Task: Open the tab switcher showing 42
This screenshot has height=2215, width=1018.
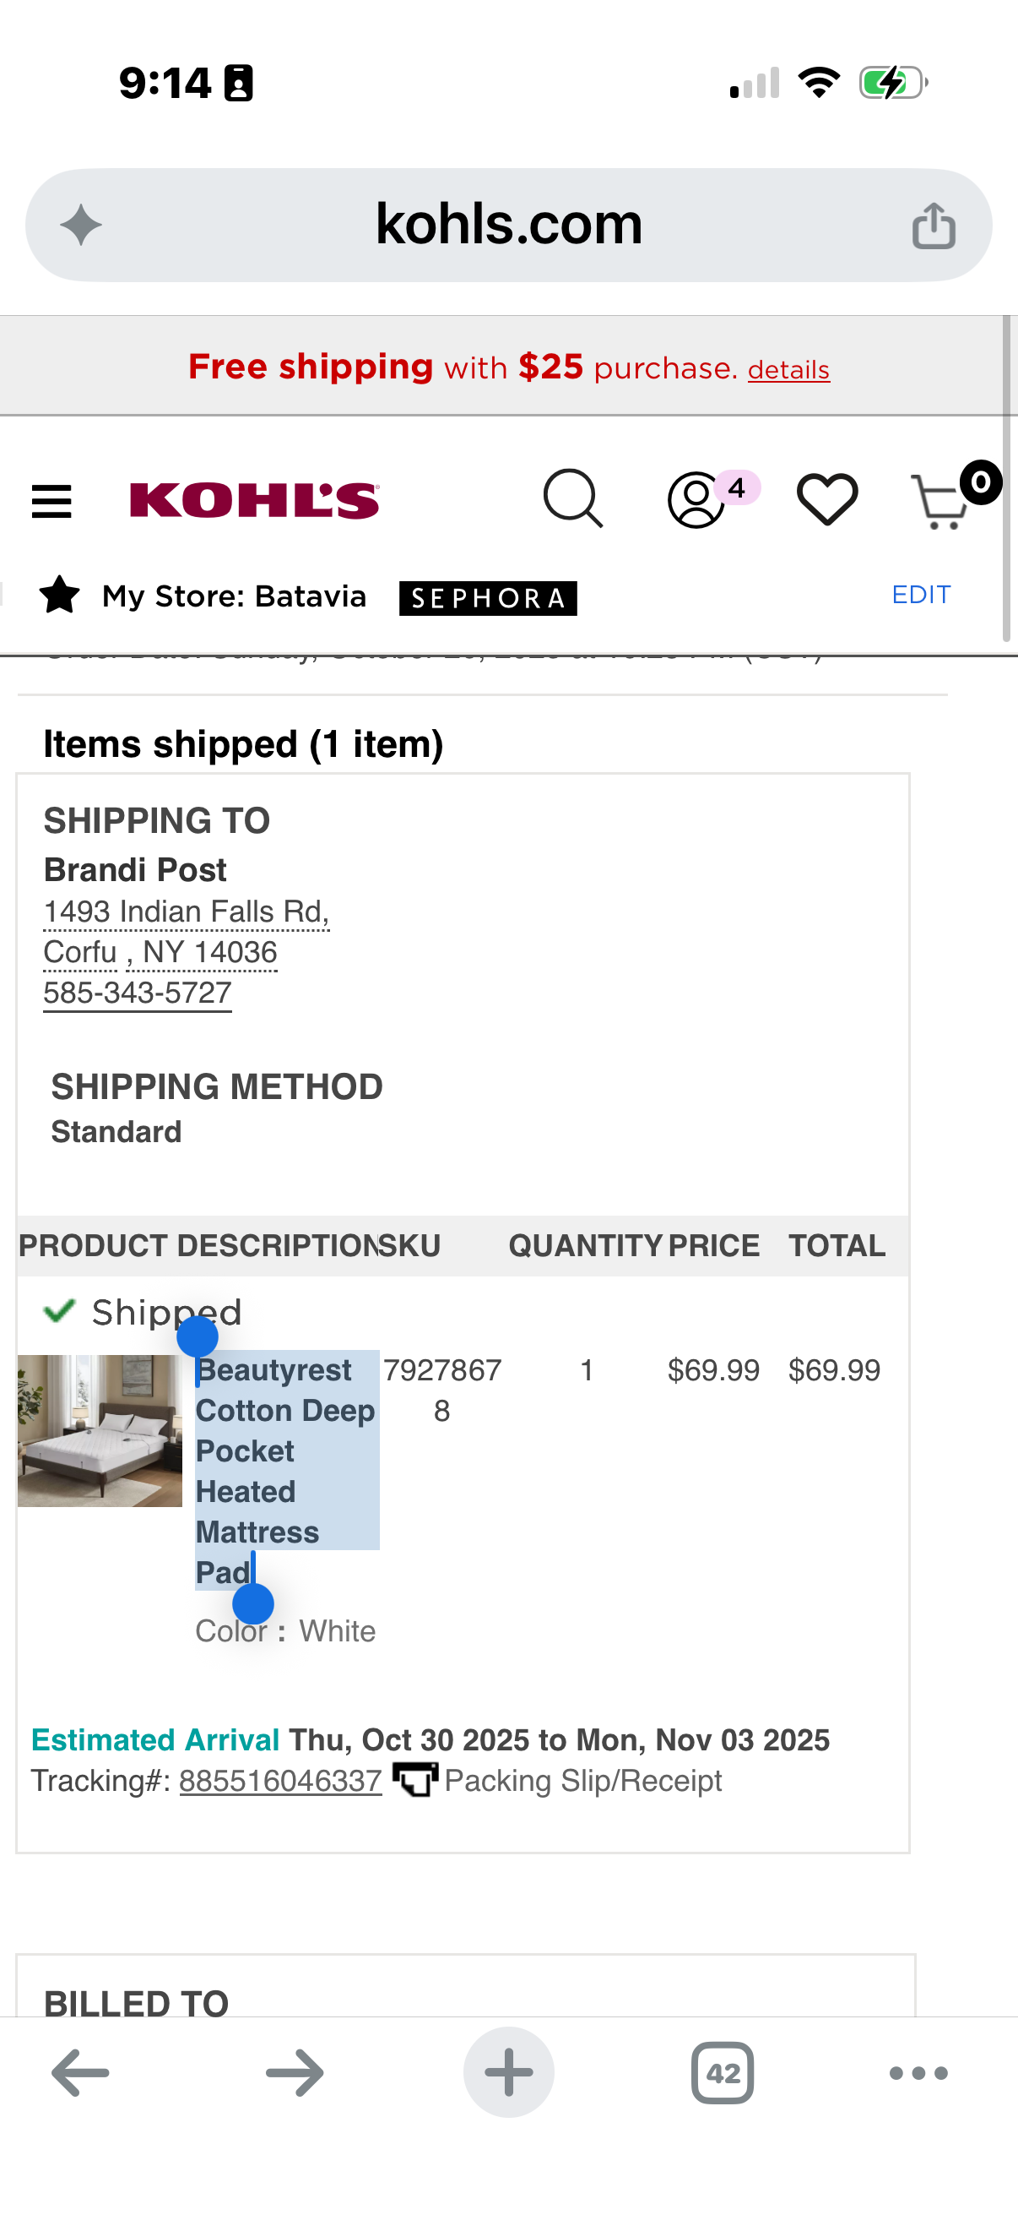Action: pos(723,2073)
